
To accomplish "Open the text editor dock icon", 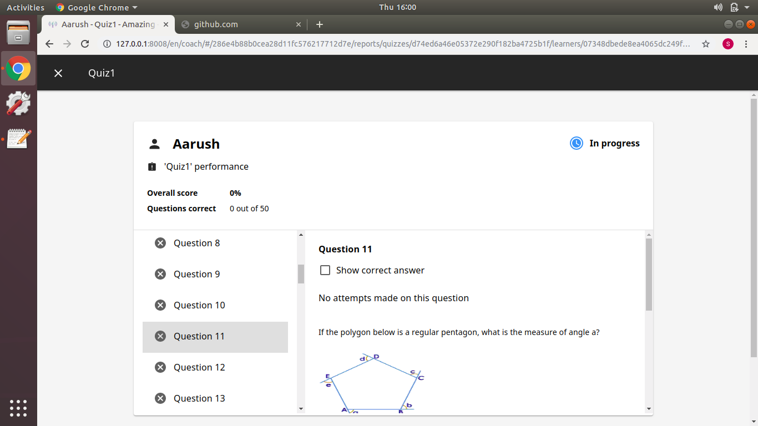I will (x=18, y=139).
